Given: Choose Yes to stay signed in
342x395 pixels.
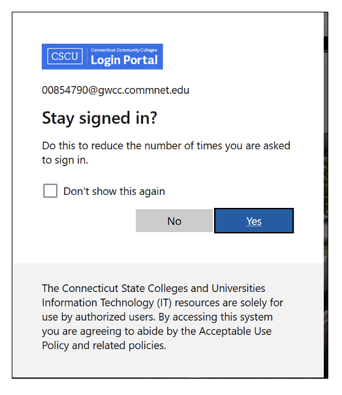Looking at the screenshot, I should click(x=254, y=221).
